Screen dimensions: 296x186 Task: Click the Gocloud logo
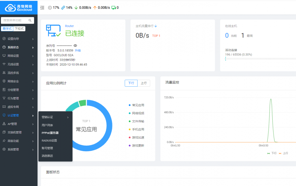tap(19, 8)
